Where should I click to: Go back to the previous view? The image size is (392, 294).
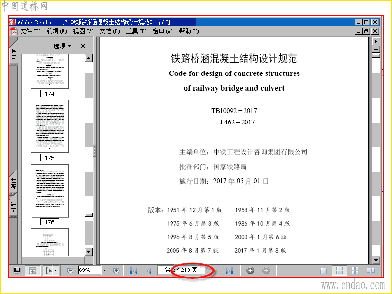tap(250, 270)
